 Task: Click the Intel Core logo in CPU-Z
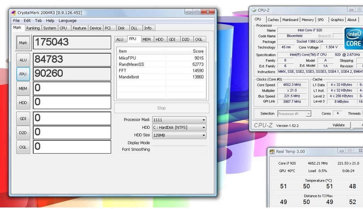353,39
